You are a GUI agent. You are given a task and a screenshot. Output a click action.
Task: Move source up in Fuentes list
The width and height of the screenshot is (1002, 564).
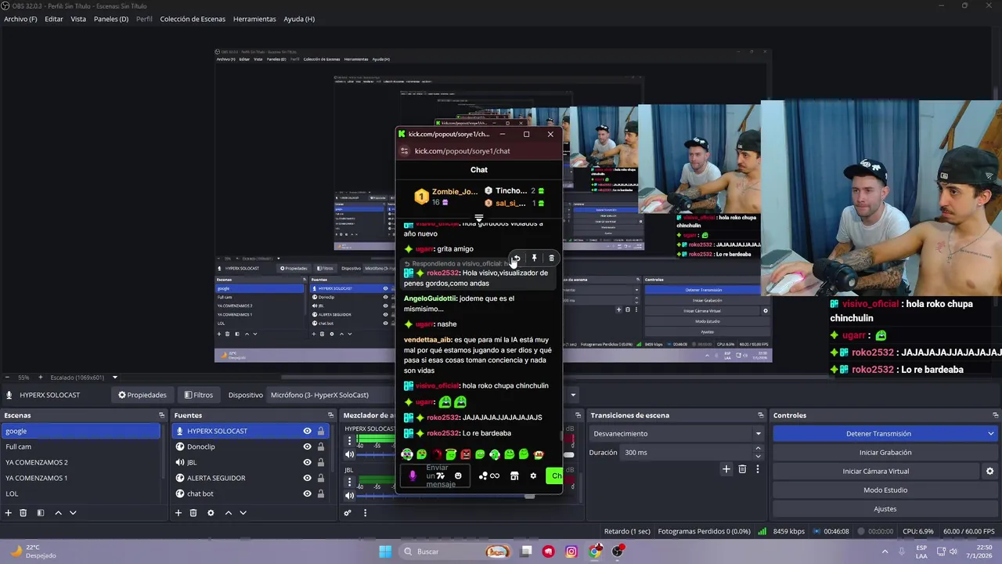[x=228, y=513]
